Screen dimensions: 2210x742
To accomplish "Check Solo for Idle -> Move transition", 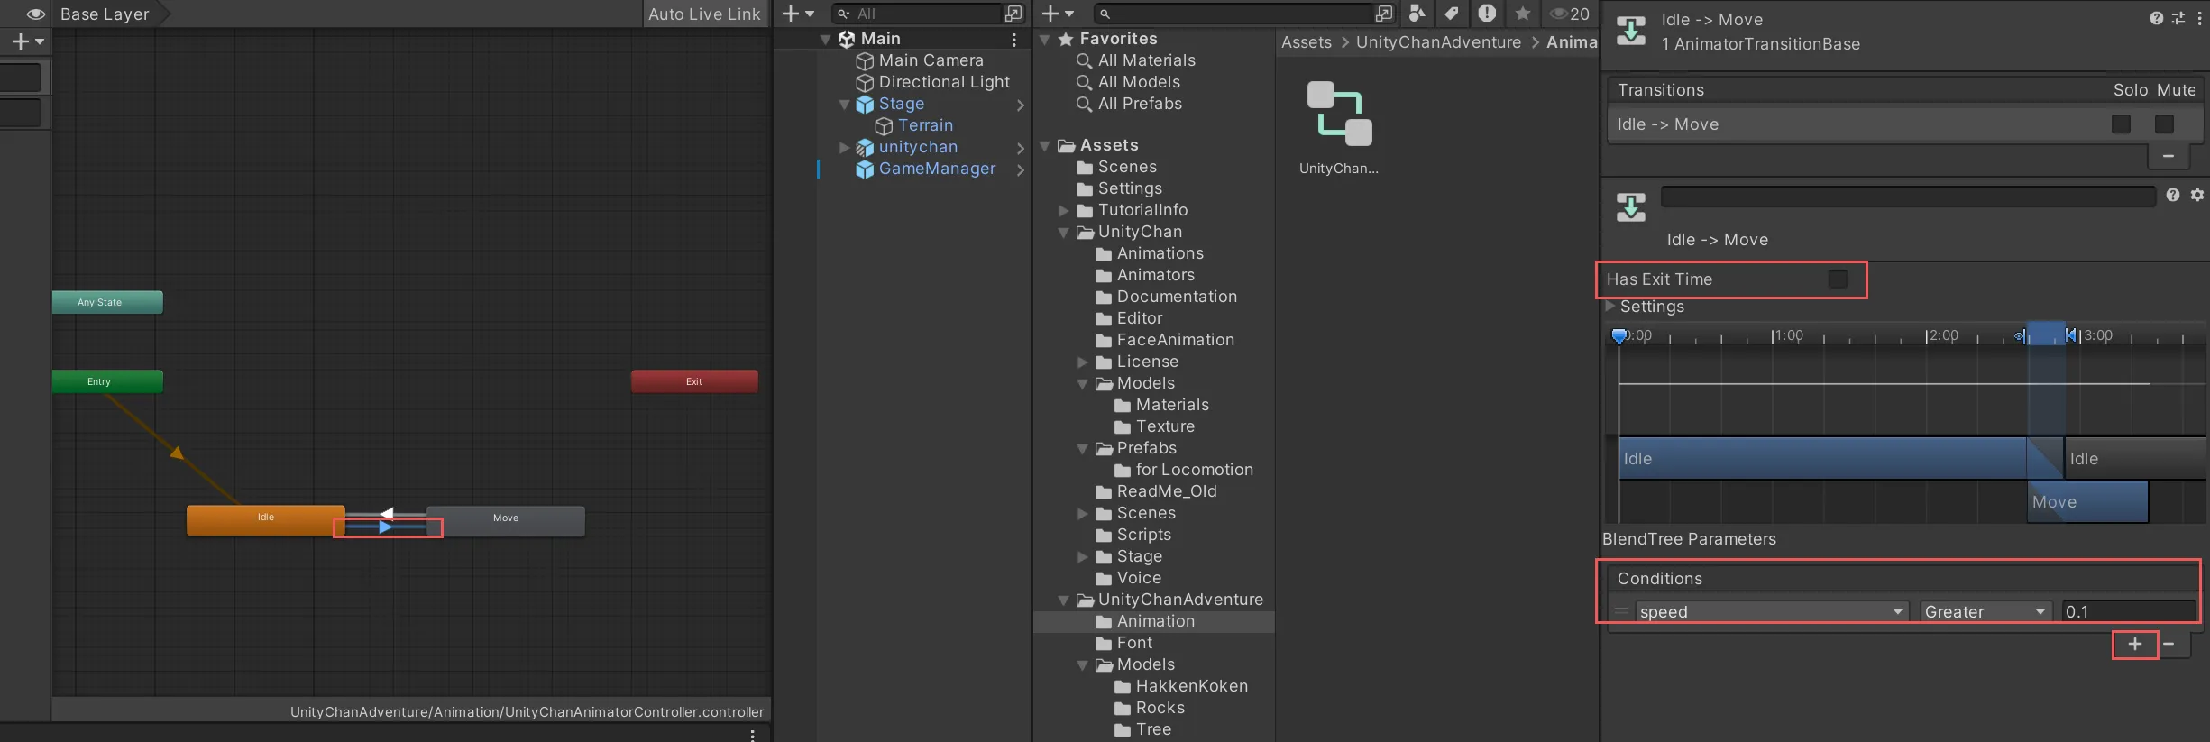I will pyautogui.click(x=2121, y=124).
